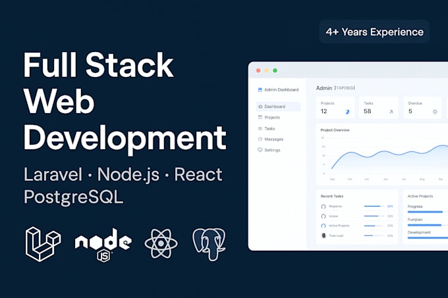Viewport: 448px width, 298px height.
Task: Click the Active Projects task row progress bar
Action: 374,226
